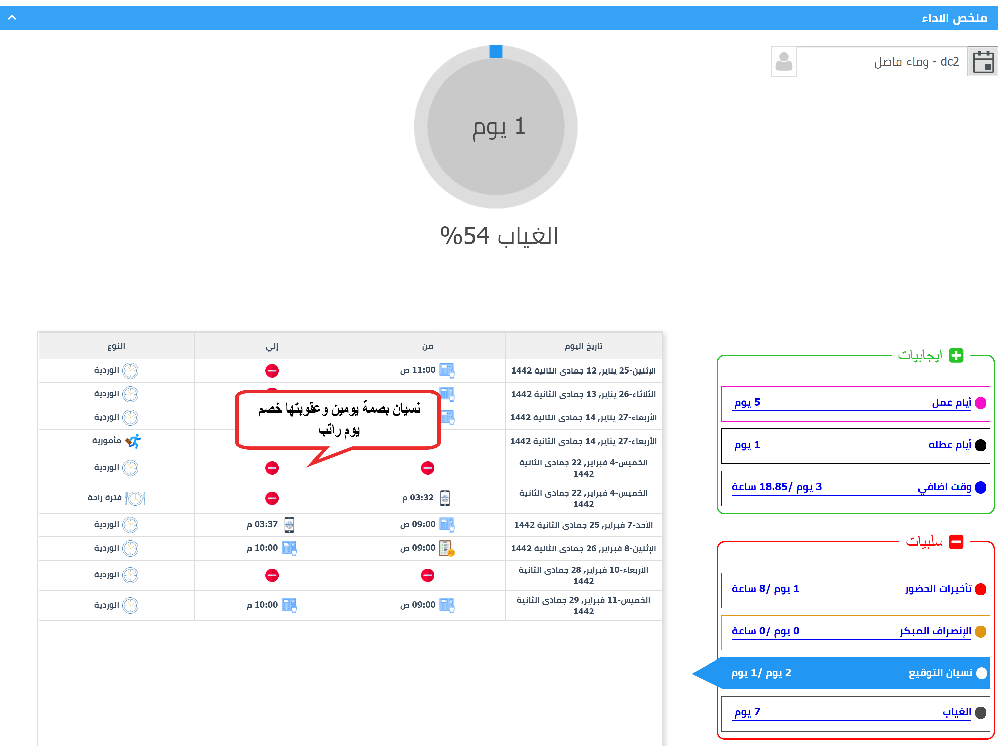The image size is (1002, 746).
Task: Collapse the ملخص الاداء panel with chevron
Action: tap(12, 18)
